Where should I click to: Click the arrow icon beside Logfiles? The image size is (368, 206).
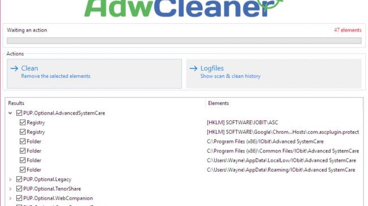coord(194,68)
